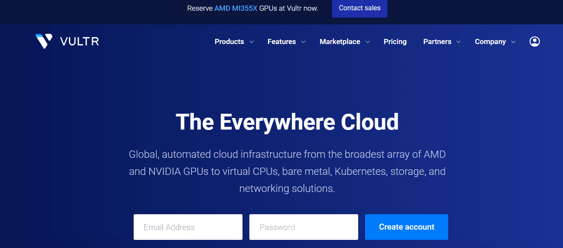Click the Create account button
The width and height of the screenshot is (563, 248).
click(x=407, y=227)
